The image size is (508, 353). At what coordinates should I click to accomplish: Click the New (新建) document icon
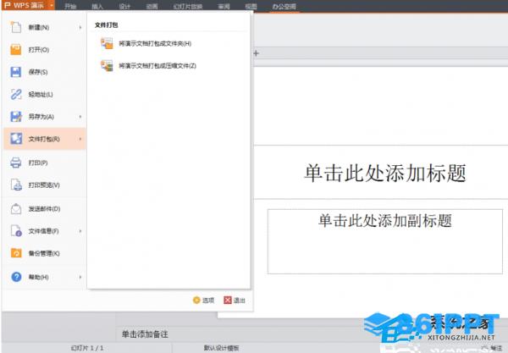tap(16, 27)
